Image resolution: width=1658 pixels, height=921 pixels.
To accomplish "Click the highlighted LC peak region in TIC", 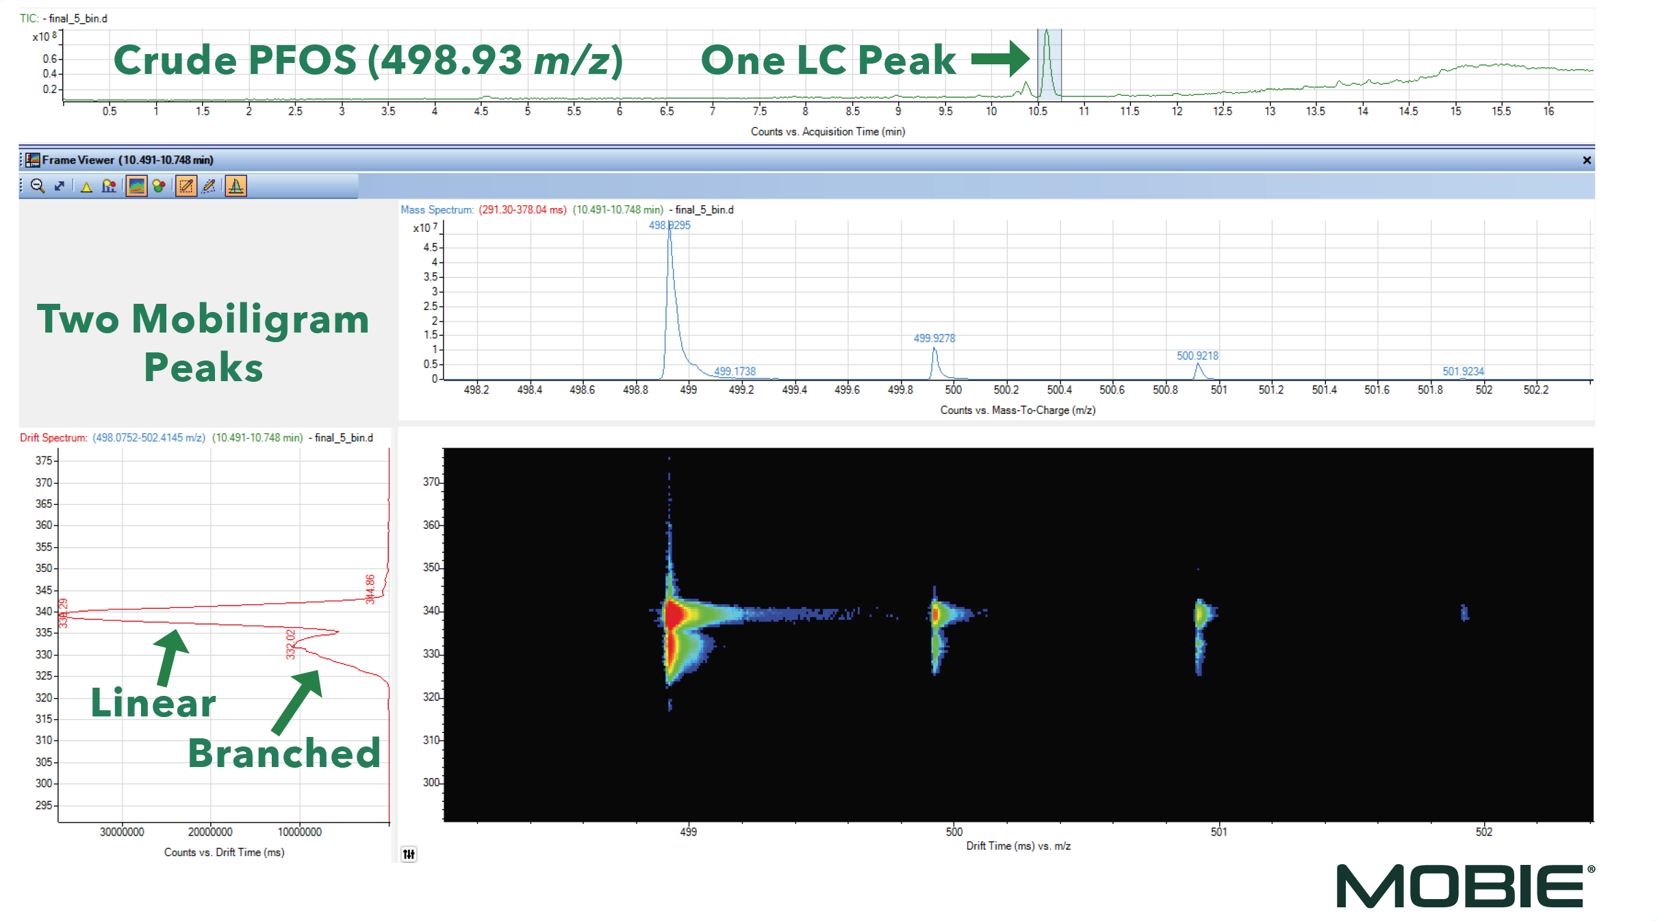I will [1049, 65].
